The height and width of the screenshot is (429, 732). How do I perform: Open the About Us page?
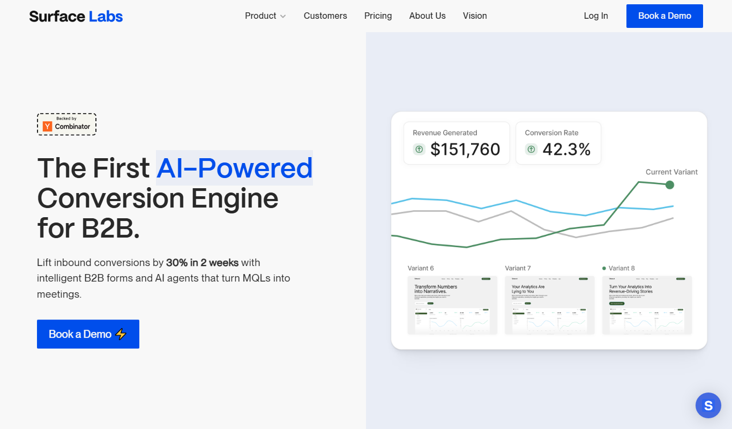428,16
